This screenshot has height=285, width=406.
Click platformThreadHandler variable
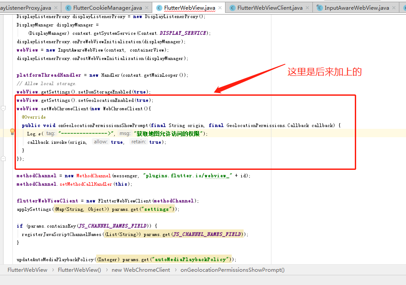click(x=49, y=75)
